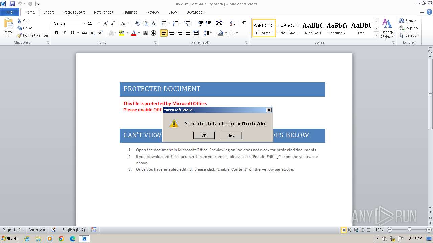The image size is (433, 243).
Task: Open Word Help question mark
Action: [430, 12]
